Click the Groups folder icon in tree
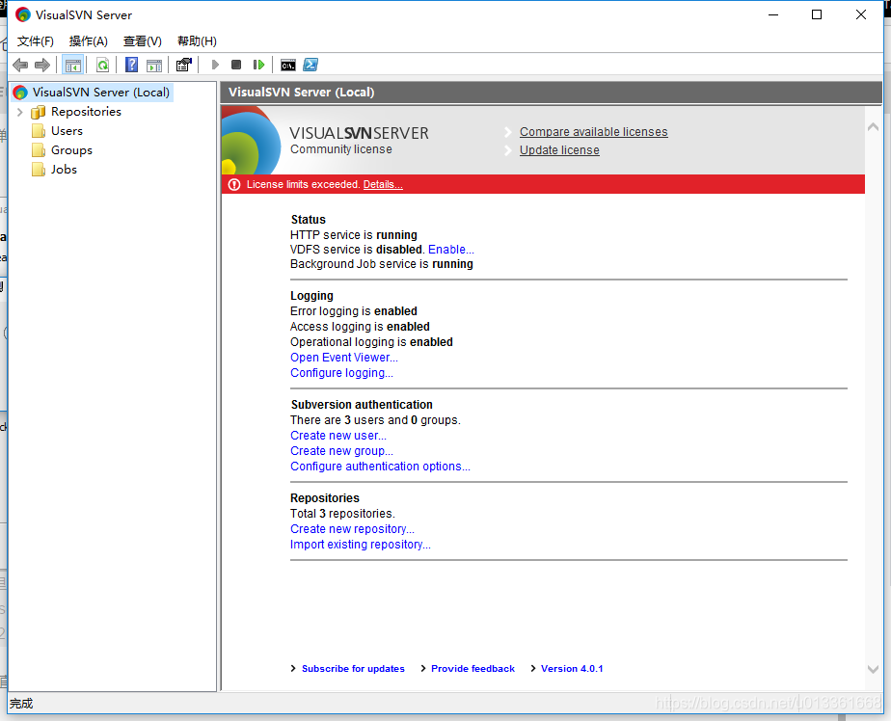 click(x=38, y=150)
